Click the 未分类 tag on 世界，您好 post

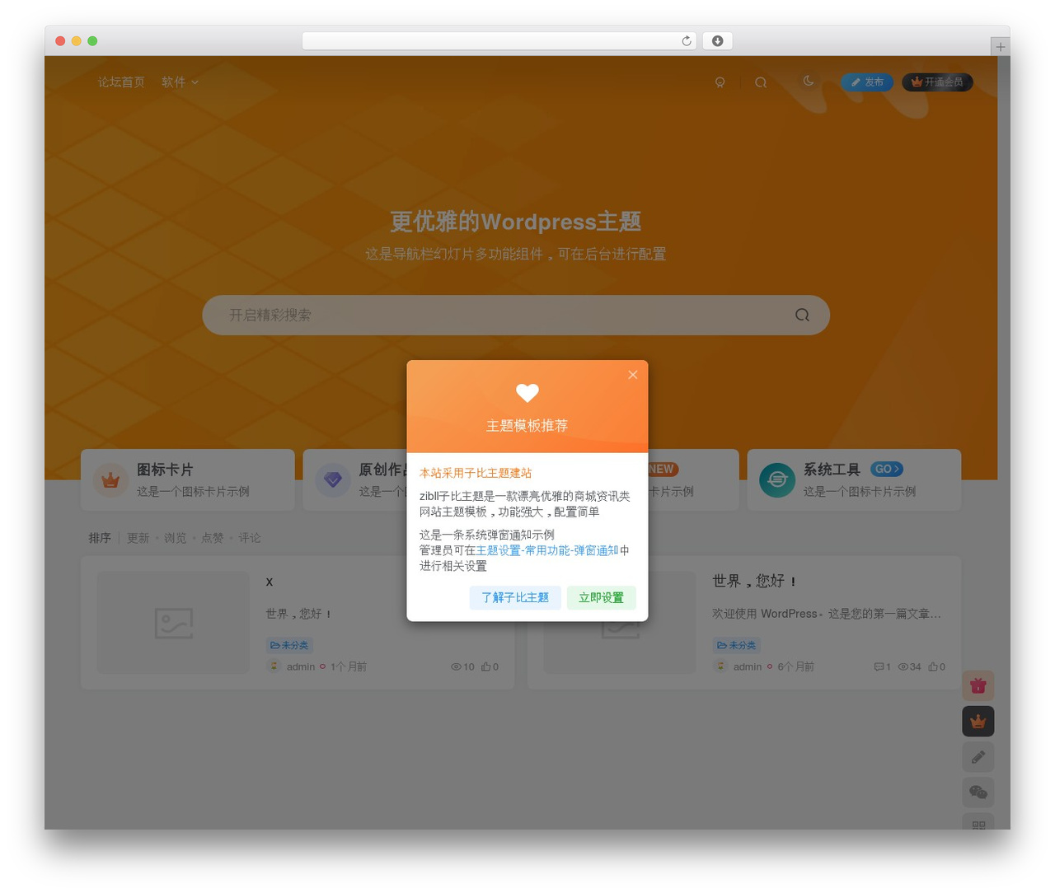[737, 645]
